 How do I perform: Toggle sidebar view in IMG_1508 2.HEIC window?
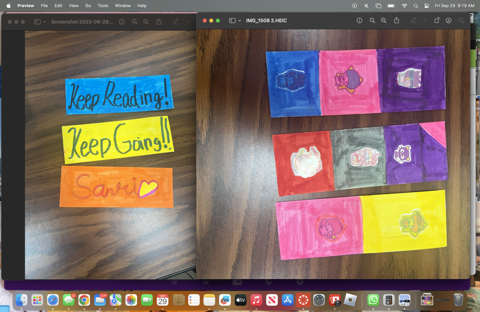(x=232, y=21)
